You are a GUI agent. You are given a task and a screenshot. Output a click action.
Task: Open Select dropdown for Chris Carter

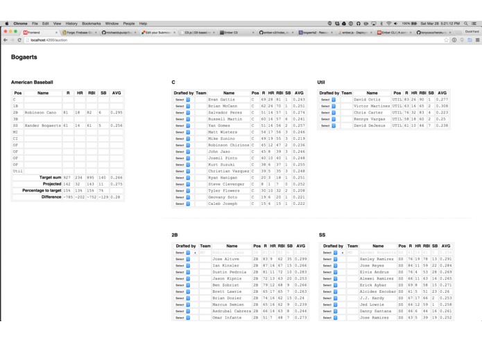pyautogui.click(x=328, y=113)
